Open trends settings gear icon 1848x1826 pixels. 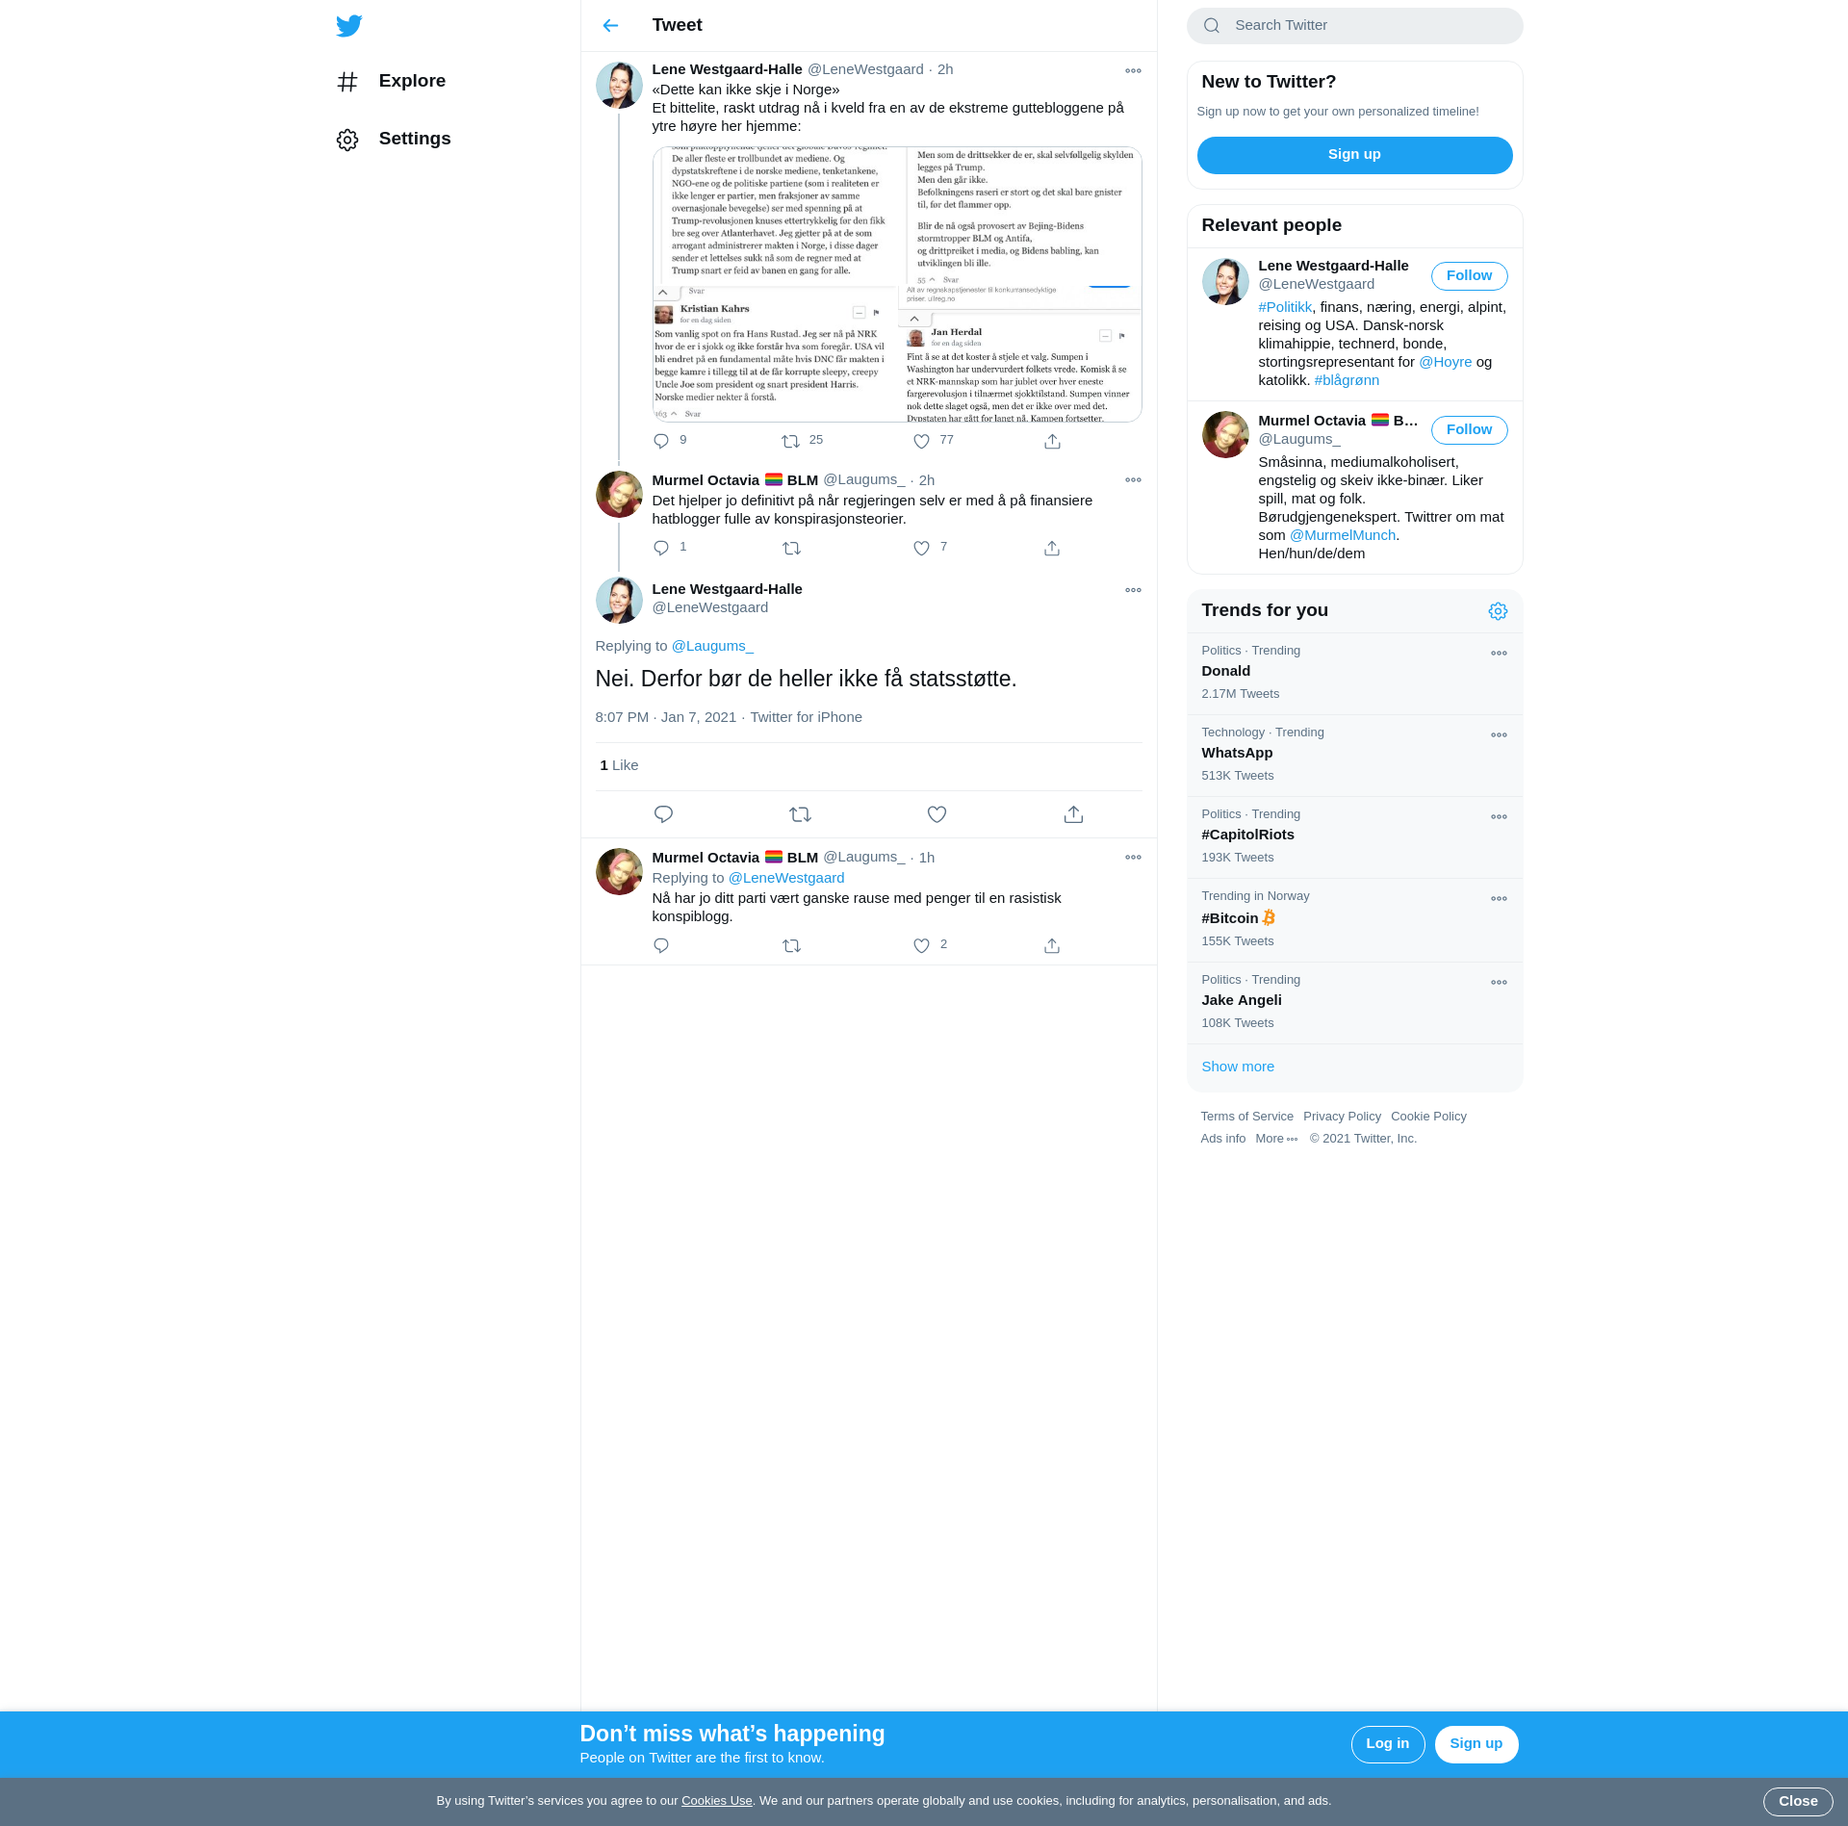coord(1498,611)
